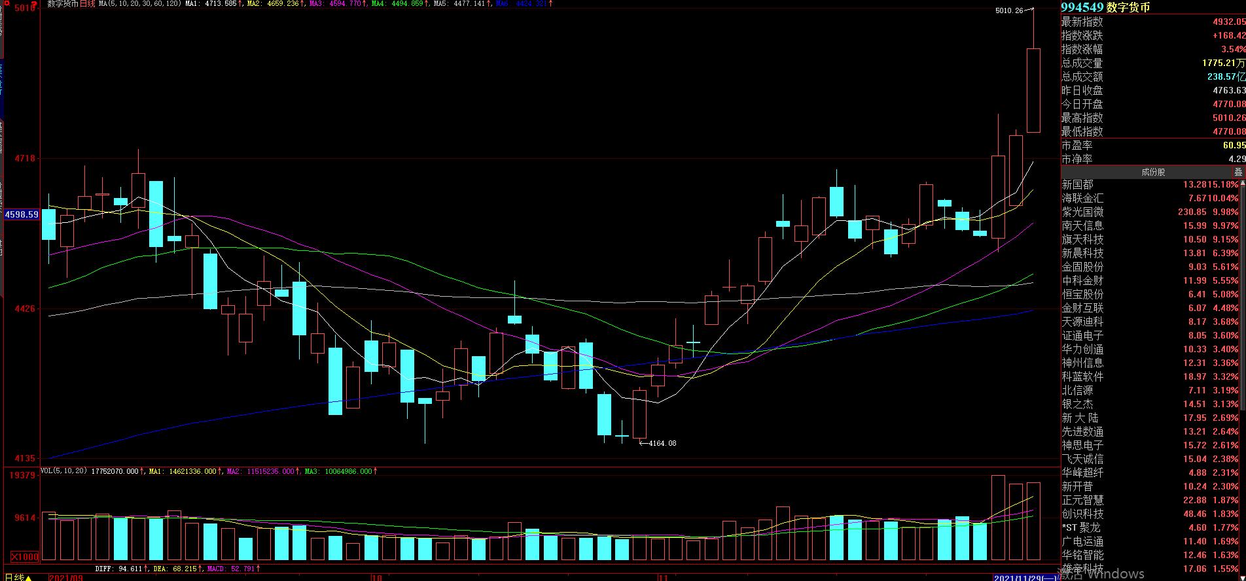Select the 恒宝股份 row

pyautogui.click(x=1082, y=295)
